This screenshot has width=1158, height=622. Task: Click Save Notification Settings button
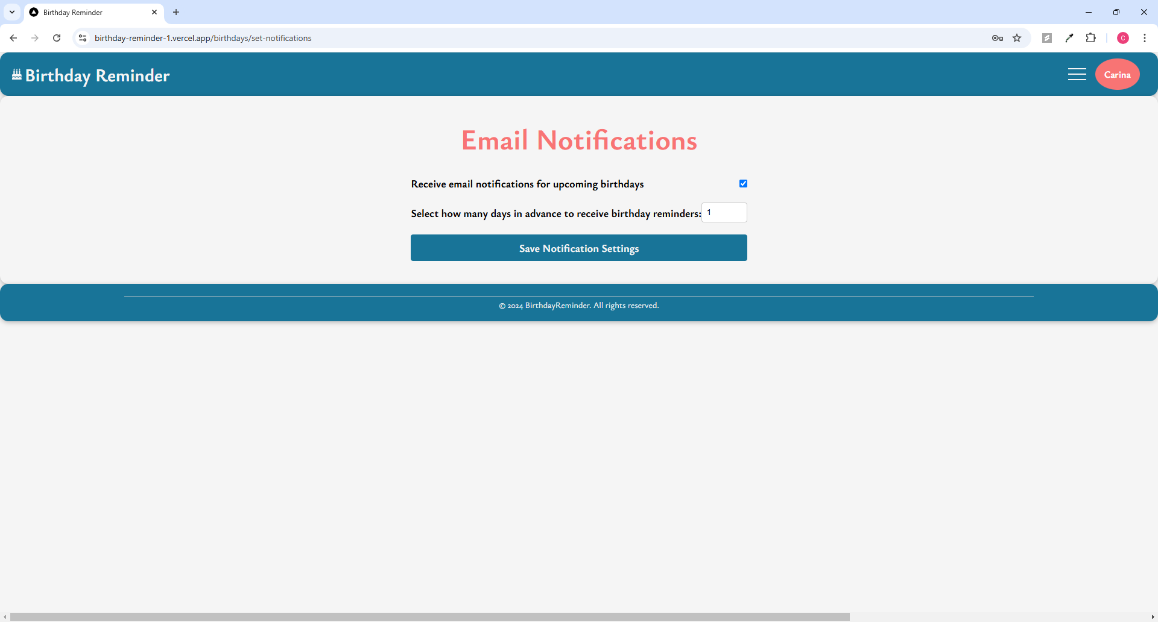(579, 248)
